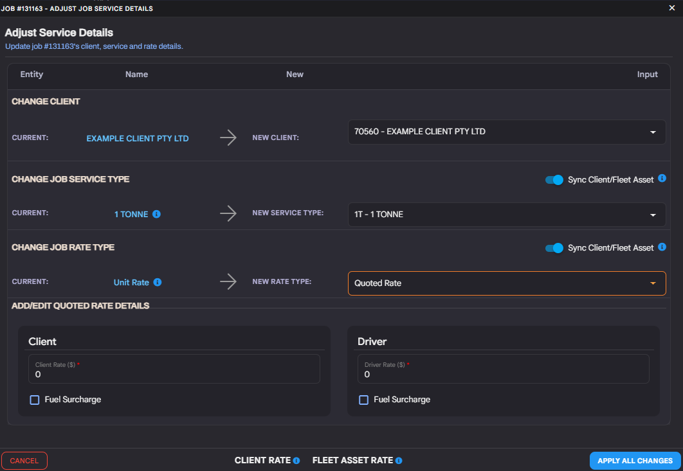Focus the Client Rate ($) input field
The height and width of the screenshot is (471, 683).
[x=174, y=369]
